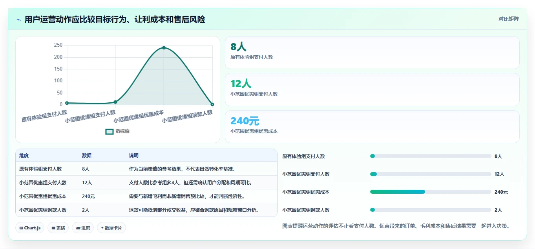Click the 维度 column header
Image resolution: width=535 pixels, height=249 pixels.
pos(24,156)
